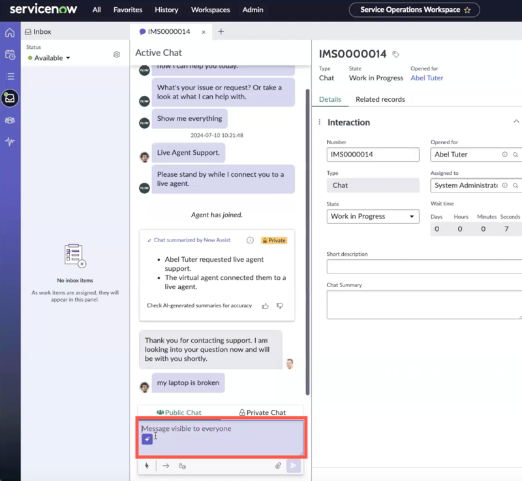The height and width of the screenshot is (481, 522).
Task: Click the Chat Summary text area
Action: click(x=424, y=305)
